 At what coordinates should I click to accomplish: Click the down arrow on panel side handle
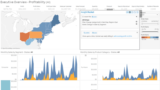[x=141, y=16]
